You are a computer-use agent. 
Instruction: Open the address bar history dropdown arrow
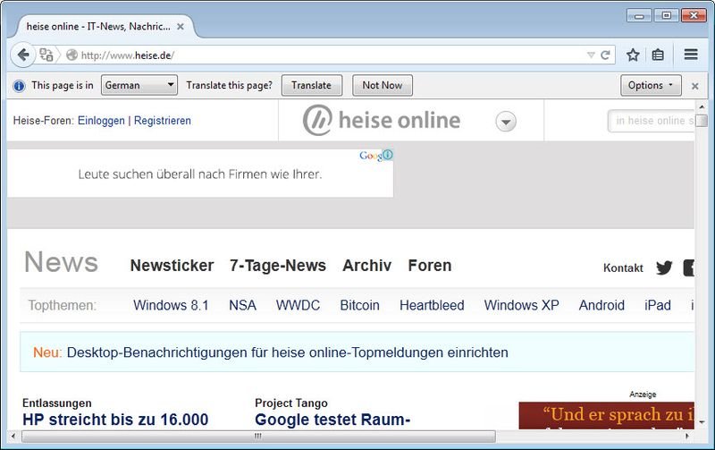(x=590, y=55)
